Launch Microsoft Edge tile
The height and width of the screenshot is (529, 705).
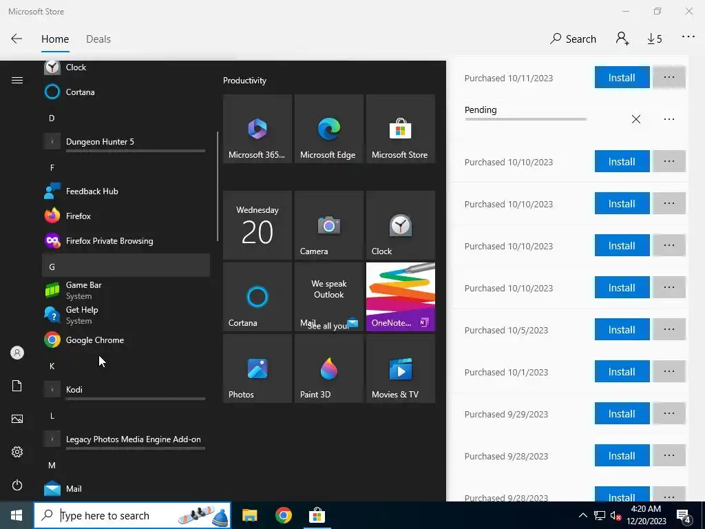click(x=328, y=129)
